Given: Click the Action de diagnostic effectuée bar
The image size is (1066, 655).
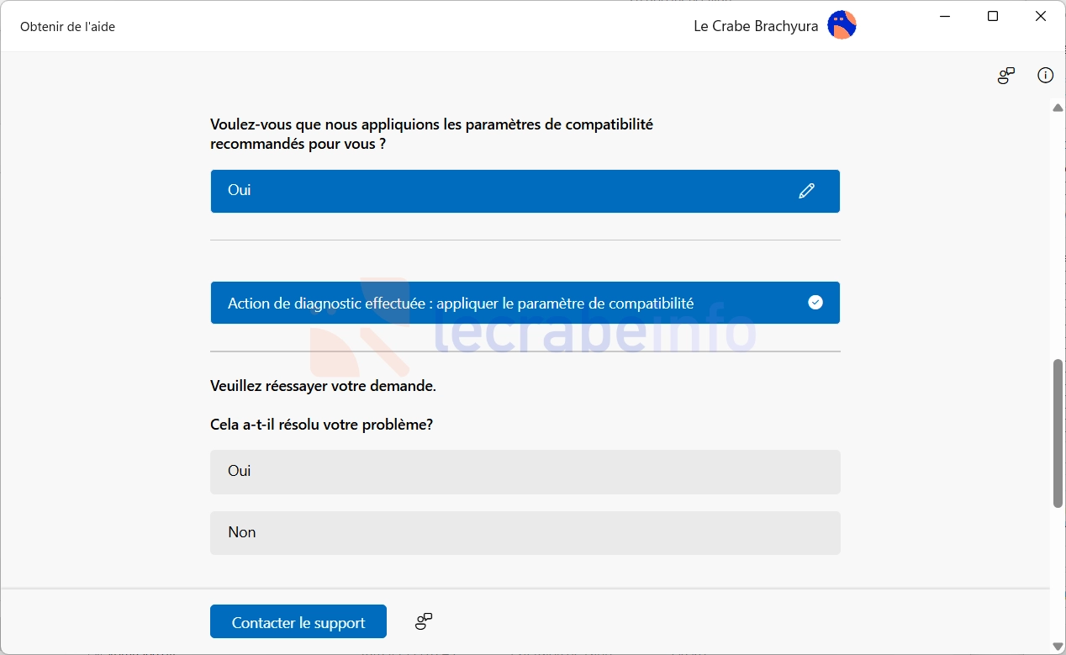Looking at the screenshot, I should coord(525,303).
